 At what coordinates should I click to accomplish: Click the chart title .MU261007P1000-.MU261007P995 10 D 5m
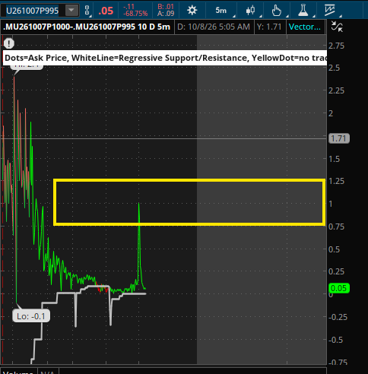(87, 27)
